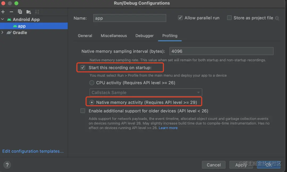Open the Help question mark icon

point(7,165)
